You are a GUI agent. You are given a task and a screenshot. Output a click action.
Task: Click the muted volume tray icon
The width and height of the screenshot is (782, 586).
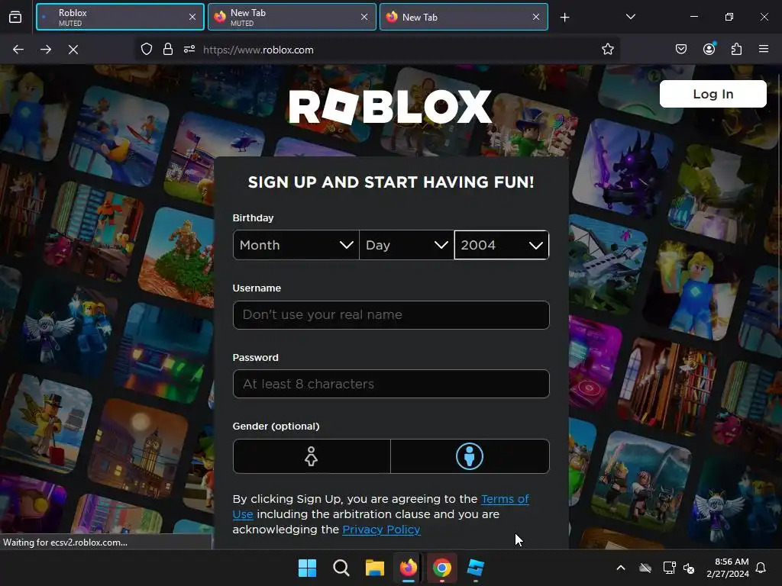(x=690, y=568)
